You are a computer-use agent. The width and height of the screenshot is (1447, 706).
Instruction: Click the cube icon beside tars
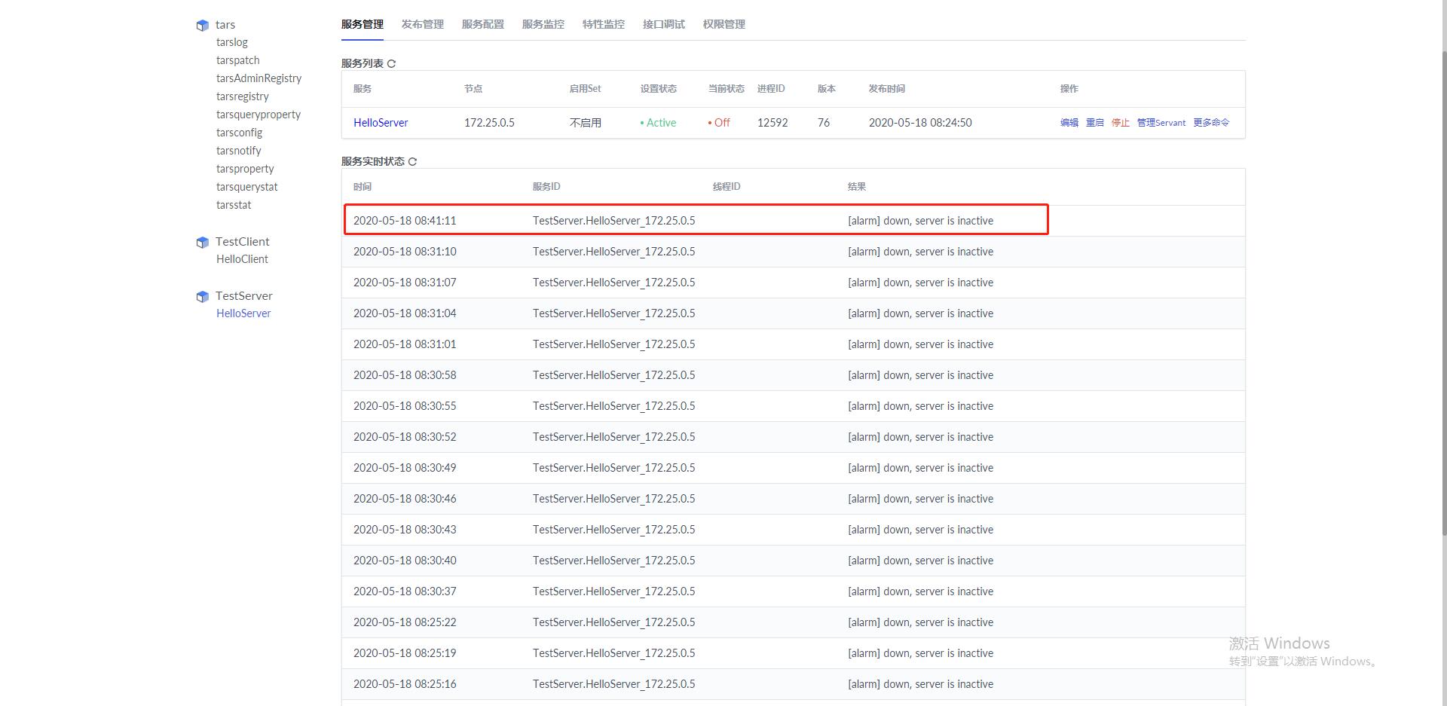click(202, 24)
